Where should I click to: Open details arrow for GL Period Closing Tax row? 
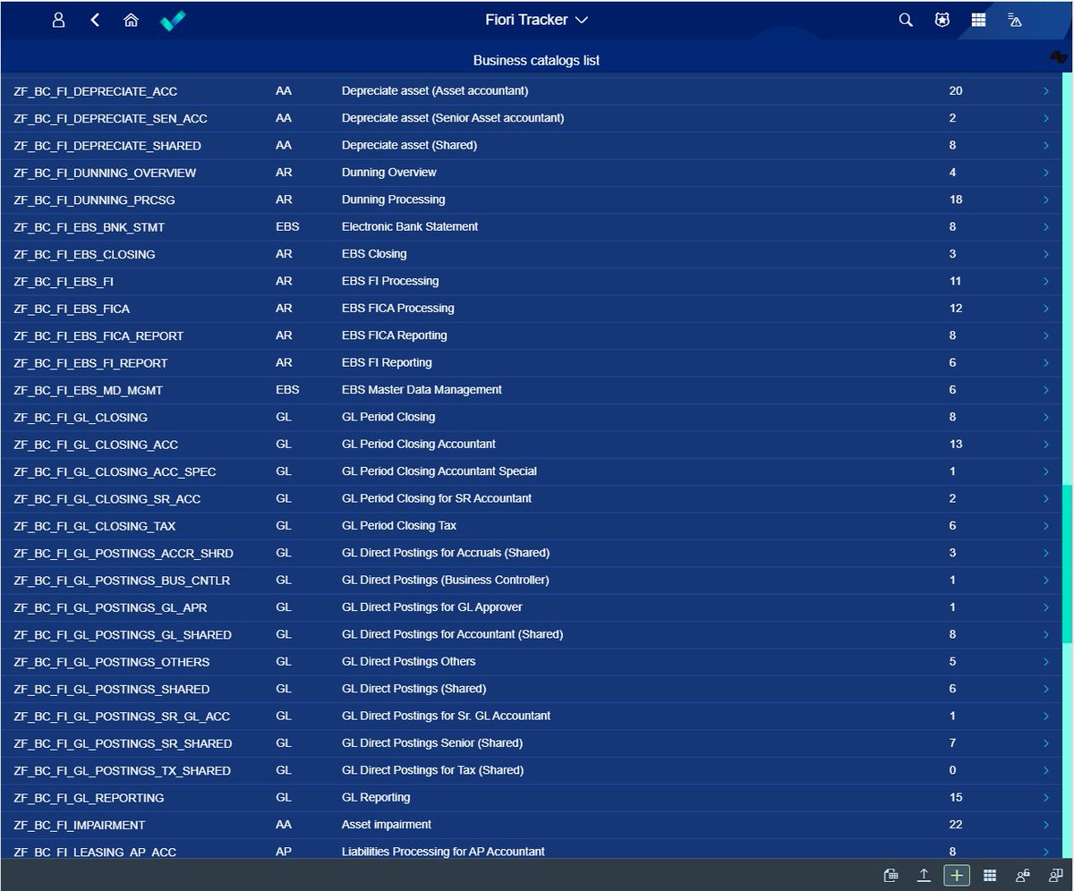(1045, 526)
